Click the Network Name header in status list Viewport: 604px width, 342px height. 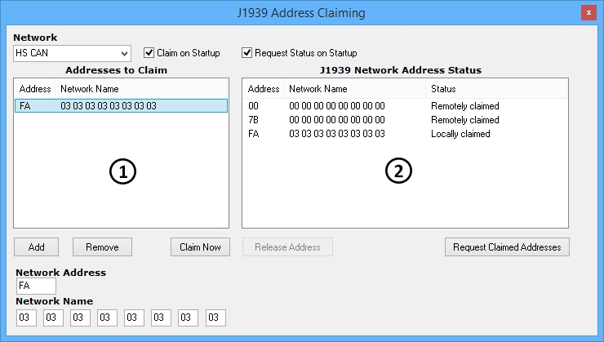pyautogui.click(x=355, y=89)
